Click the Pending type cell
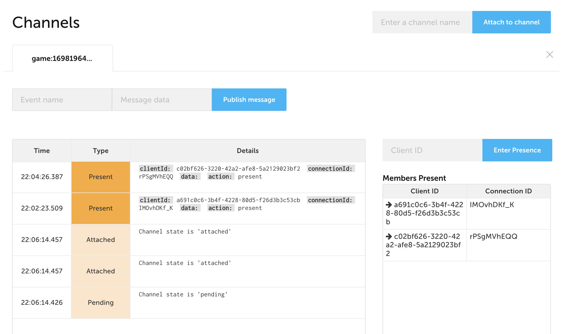Screen dimensions: 568x334 pyautogui.click(x=101, y=303)
